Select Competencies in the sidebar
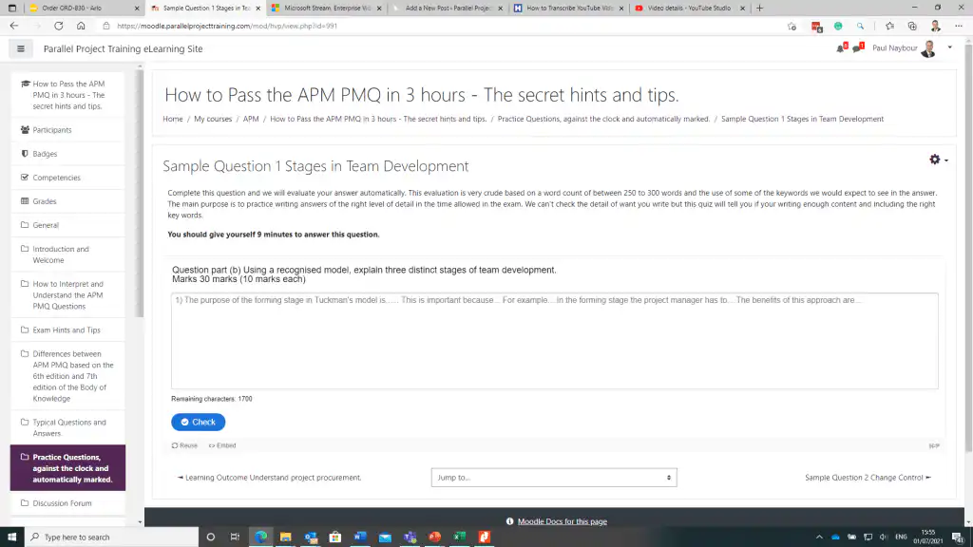Viewport: 973px width, 547px height. point(56,178)
